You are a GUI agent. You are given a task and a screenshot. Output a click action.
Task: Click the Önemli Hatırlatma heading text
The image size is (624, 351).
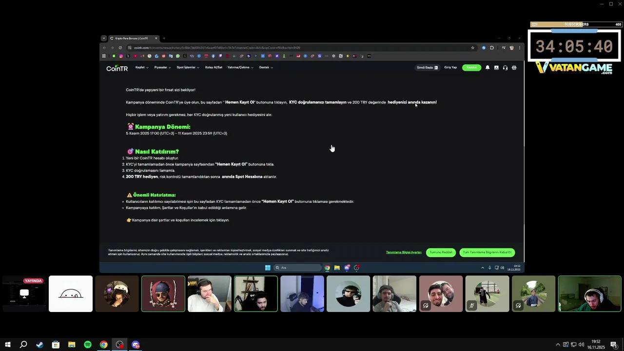(154, 195)
